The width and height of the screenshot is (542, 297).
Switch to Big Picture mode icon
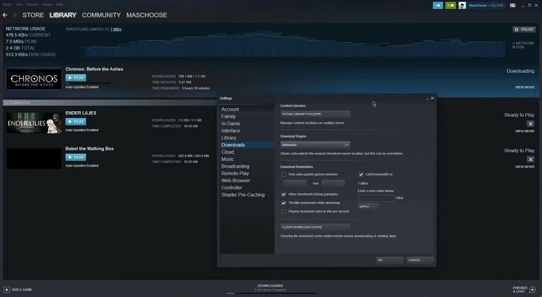514,5
